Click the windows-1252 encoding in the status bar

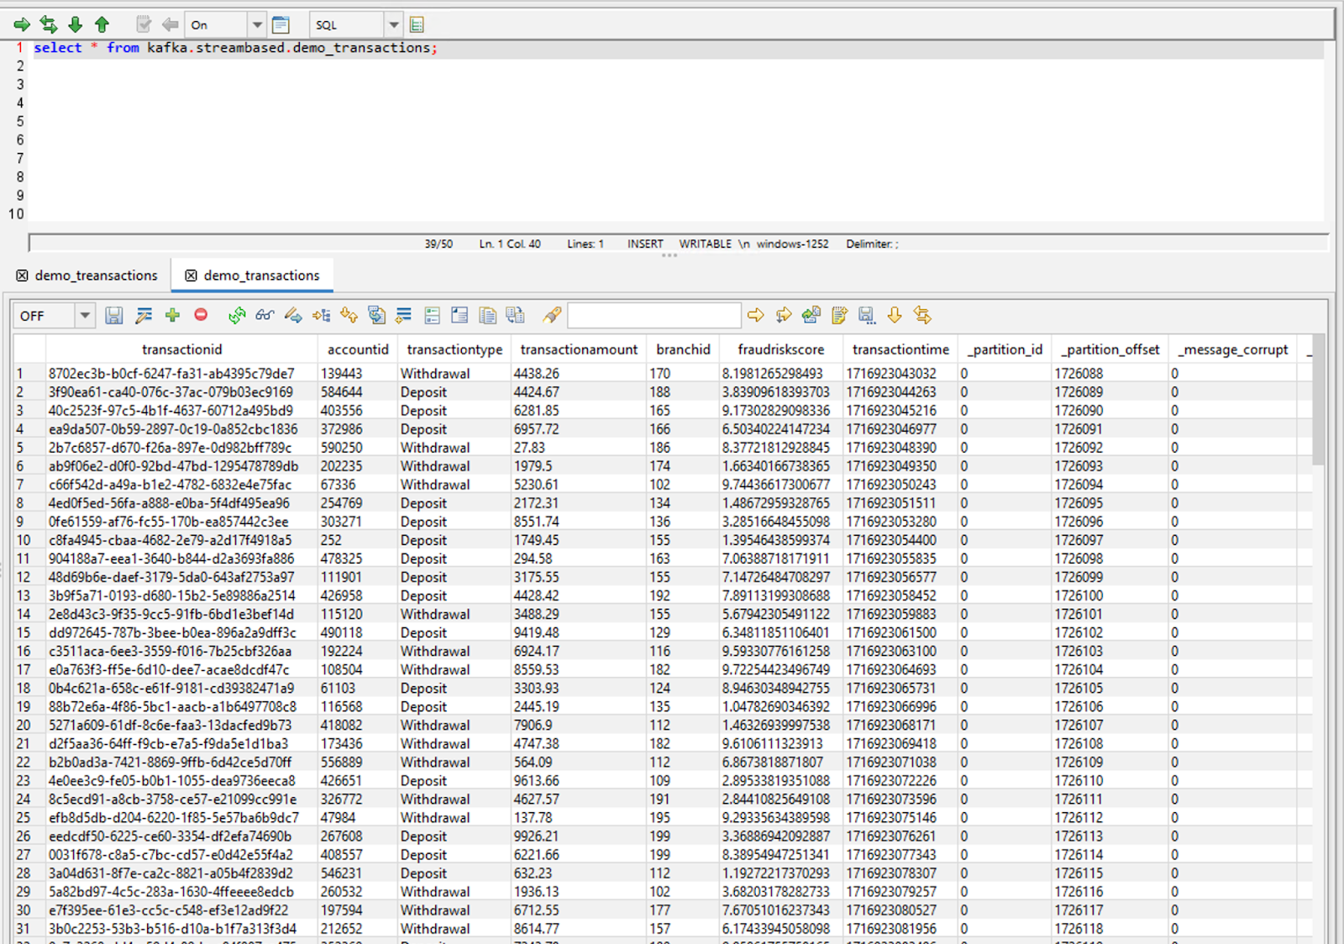pyautogui.click(x=792, y=244)
